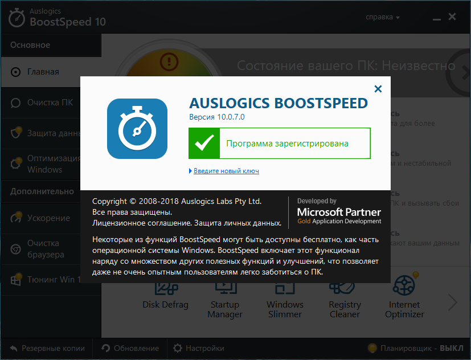This screenshot has width=471, height=360.
Task: Click the back arrow icon by 'Резервные копии'
Action: pos(14,348)
